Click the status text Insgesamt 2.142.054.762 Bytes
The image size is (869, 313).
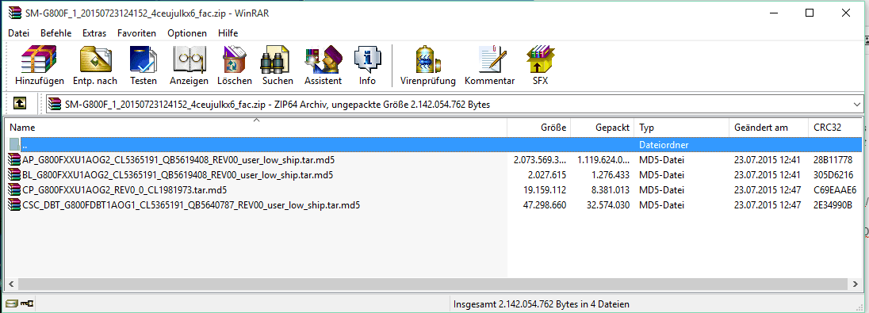coord(542,304)
